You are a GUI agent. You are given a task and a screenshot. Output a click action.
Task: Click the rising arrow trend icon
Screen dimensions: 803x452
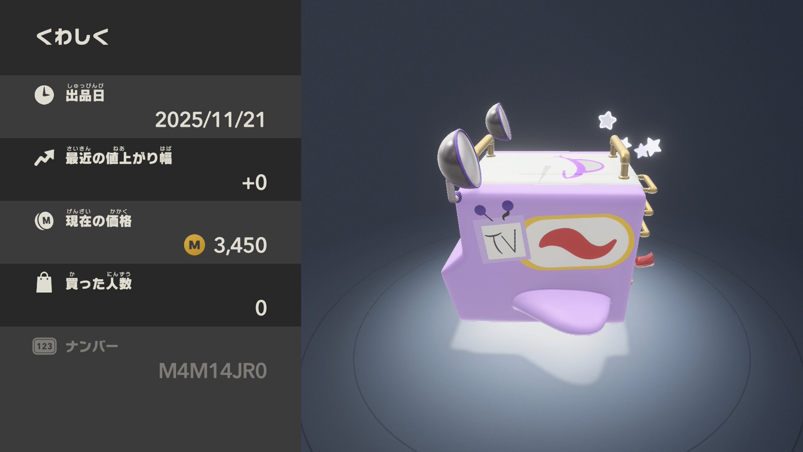44,158
